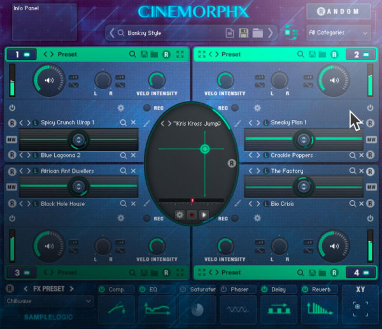Click the global save preset floppy icon

tap(243, 33)
